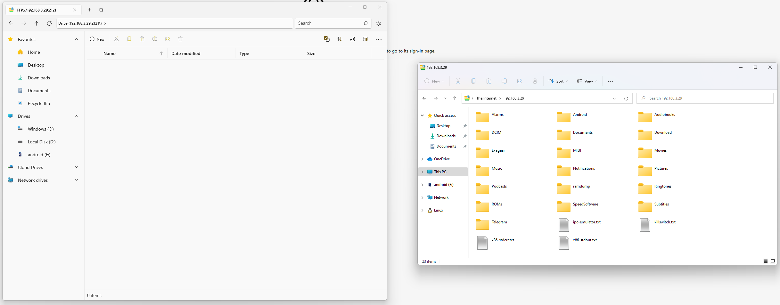Switch to large icons view in Explorer status bar
Screen dimensions: 780x305
point(773,261)
